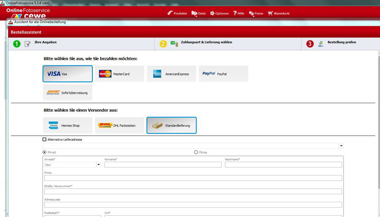The width and height of the screenshot is (380, 217).
Task: Select PayPal payment method
Action: (x=223, y=74)
